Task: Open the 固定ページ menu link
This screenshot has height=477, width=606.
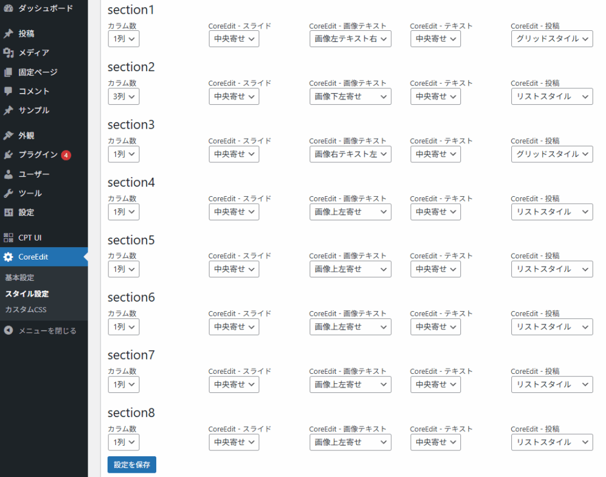Action: [x=38, y=72]
